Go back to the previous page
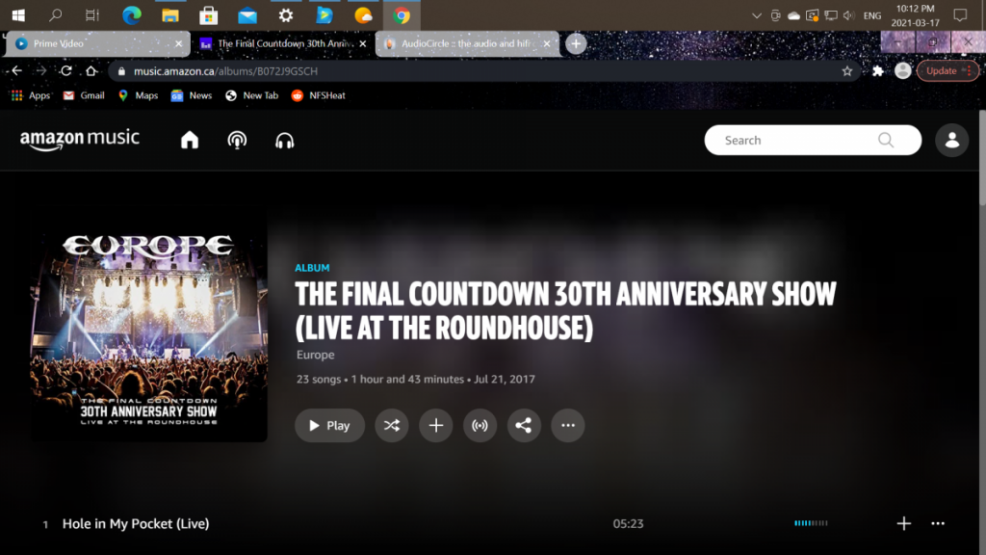Image resolution: width=986 pixels, height=555 pixels. (17, 71)
